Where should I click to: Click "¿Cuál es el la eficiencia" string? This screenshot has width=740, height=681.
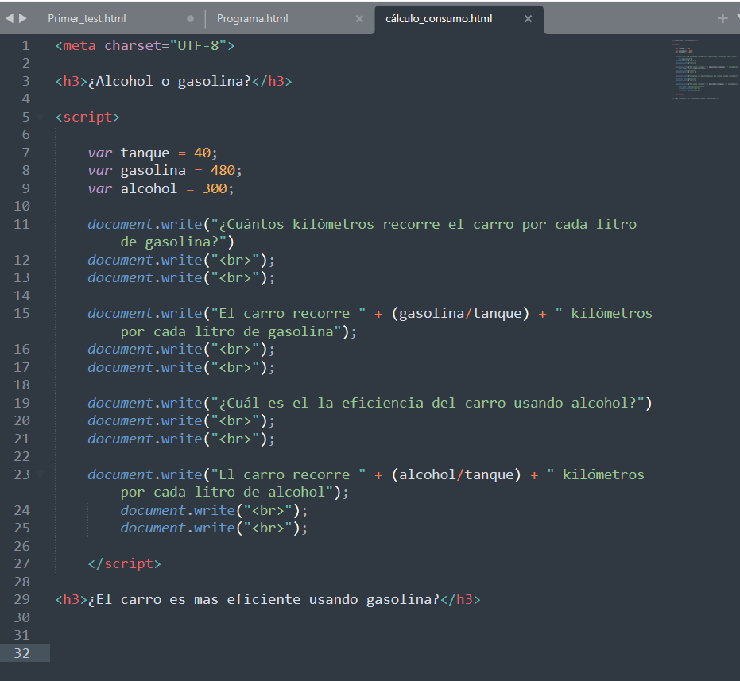point(321,403)
